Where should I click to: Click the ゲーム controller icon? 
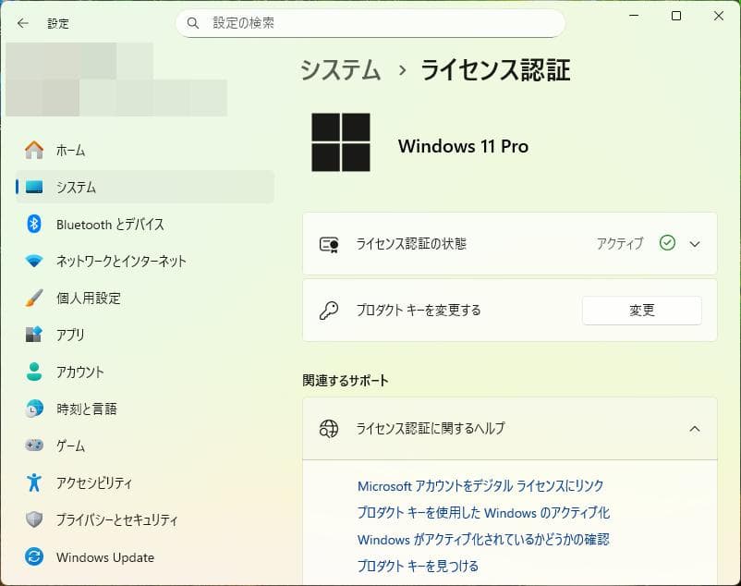[34, 446]
